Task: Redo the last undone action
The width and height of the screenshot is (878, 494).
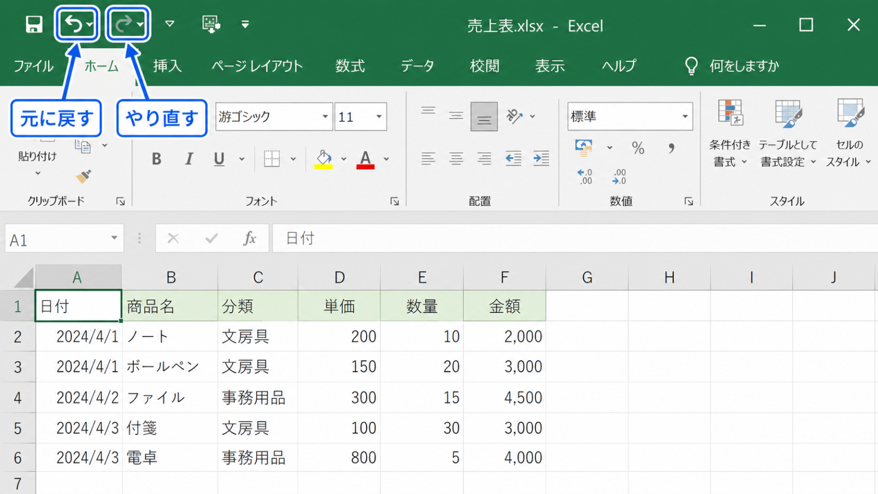Action: (123, 24)
